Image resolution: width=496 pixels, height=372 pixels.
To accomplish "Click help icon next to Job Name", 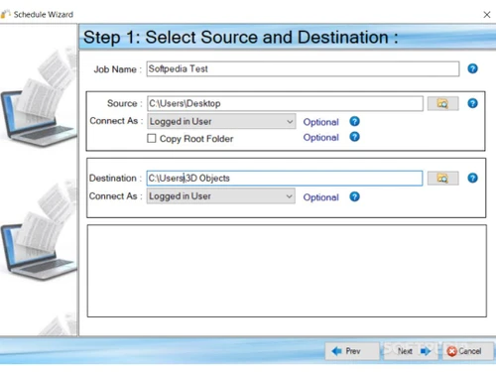I will click(472, 68).
